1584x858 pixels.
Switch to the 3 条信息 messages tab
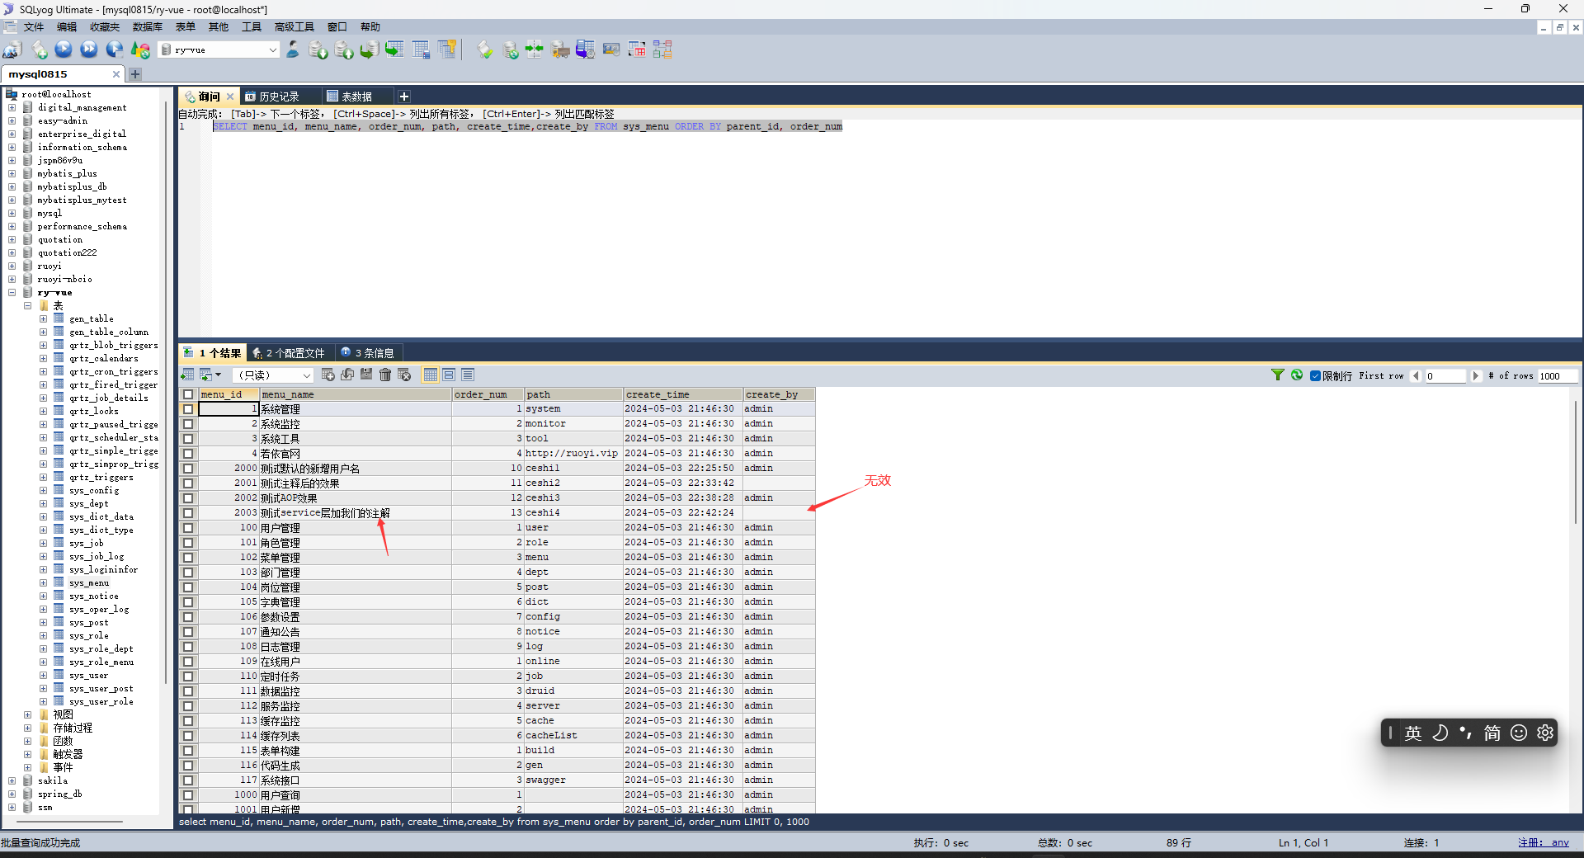[368, 353]
